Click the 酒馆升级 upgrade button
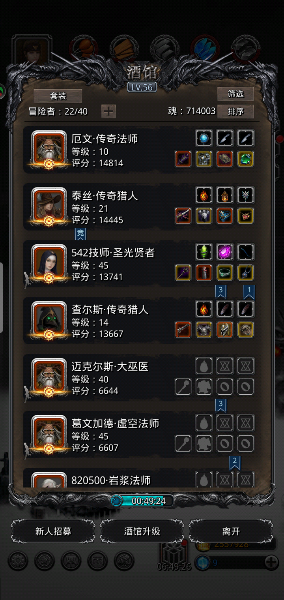 pyautogui.click(x=142, y=531)
